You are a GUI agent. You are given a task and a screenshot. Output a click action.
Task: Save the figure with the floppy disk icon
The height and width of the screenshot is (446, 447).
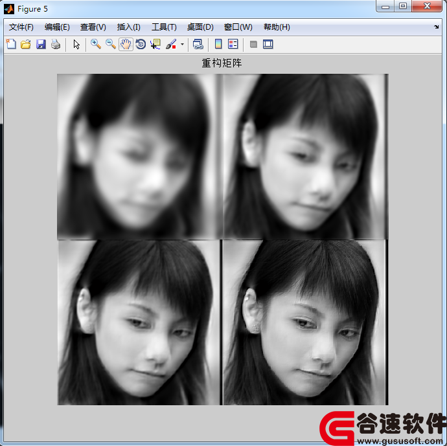(41, 44)
